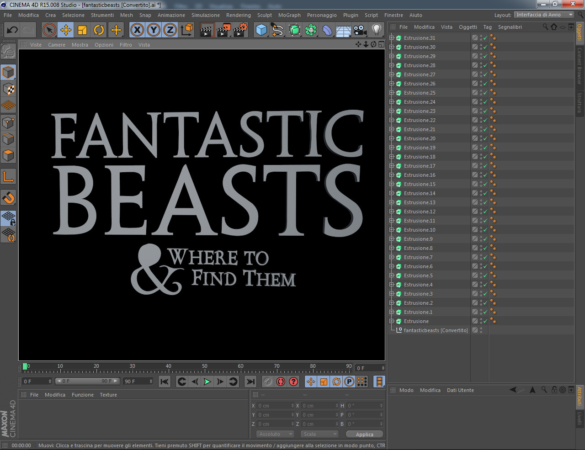Screen dimensions: 585x450
Task: Click the Undo arrow icon
Action: (12, 30)
